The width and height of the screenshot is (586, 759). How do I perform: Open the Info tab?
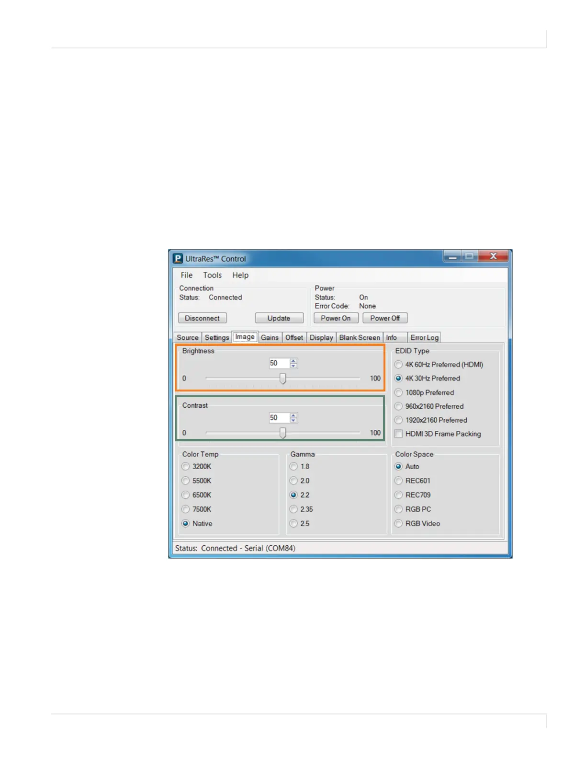pyautogui.click(x=394, y=338)
